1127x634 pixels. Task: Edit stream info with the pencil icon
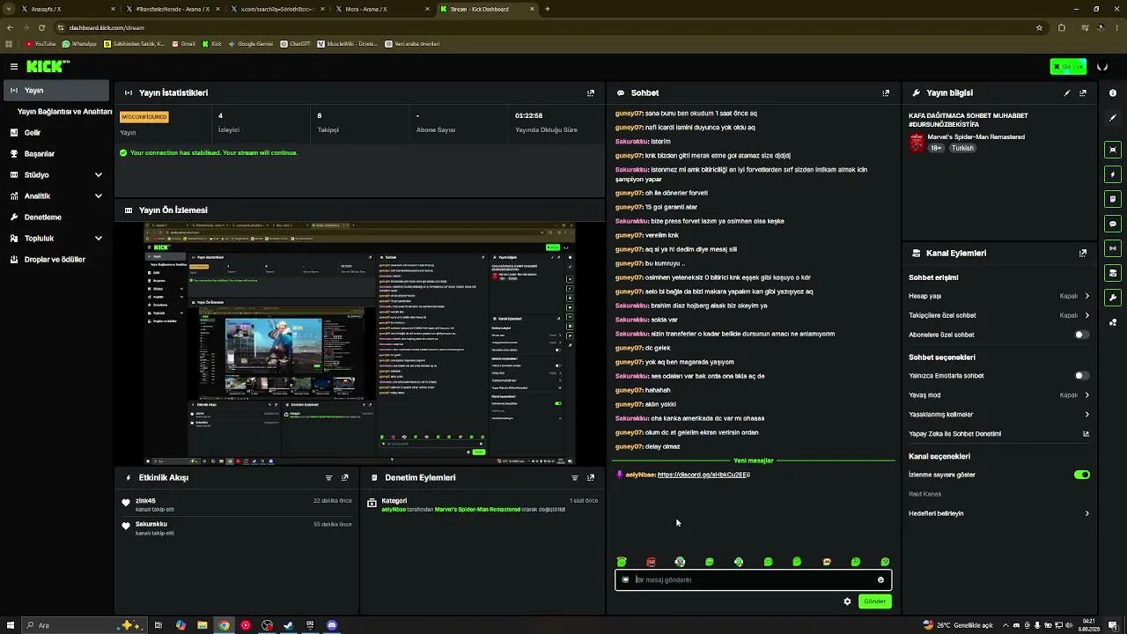point(1067,92)
